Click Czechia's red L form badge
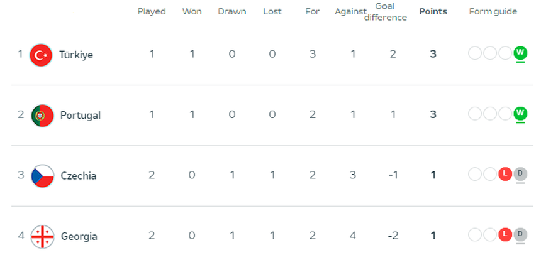Screen dimensions: 541x255 505,174
